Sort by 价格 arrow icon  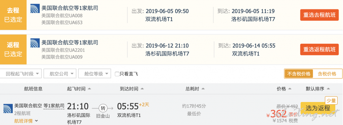[290, 89]
